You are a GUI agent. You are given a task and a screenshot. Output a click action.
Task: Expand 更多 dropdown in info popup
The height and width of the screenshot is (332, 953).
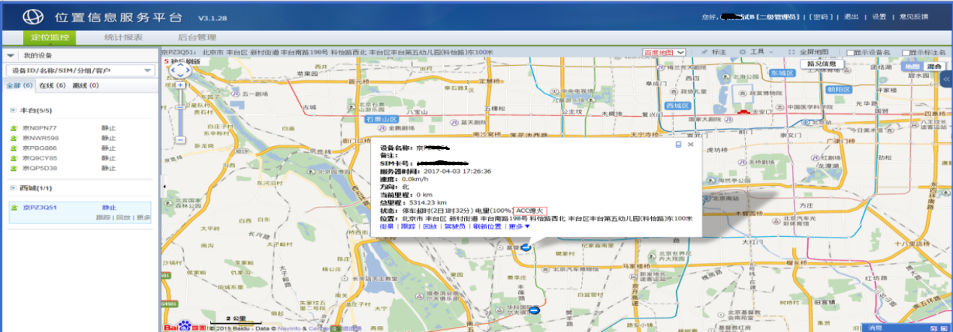(520, 226)
